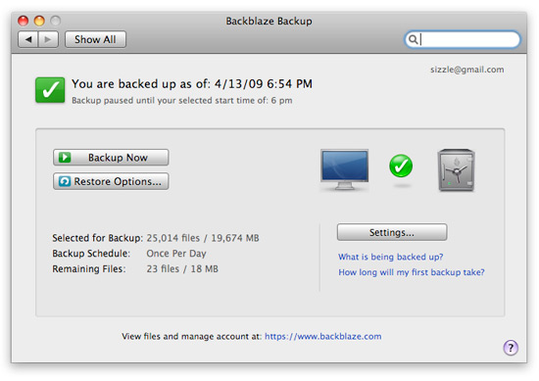
Task: Click the Backup Now button
Action: pos(111,158)
